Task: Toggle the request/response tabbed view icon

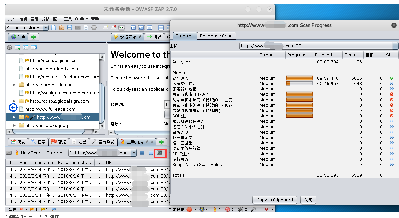Action: pyautogui.click(x=161, y=28)
